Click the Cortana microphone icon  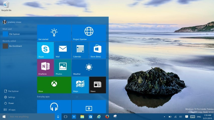coord(58,117)
